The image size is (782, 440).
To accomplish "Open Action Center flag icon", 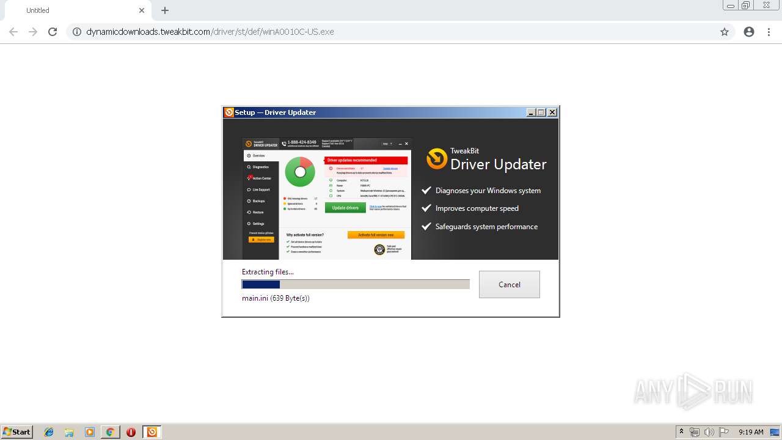I will 724,432.
